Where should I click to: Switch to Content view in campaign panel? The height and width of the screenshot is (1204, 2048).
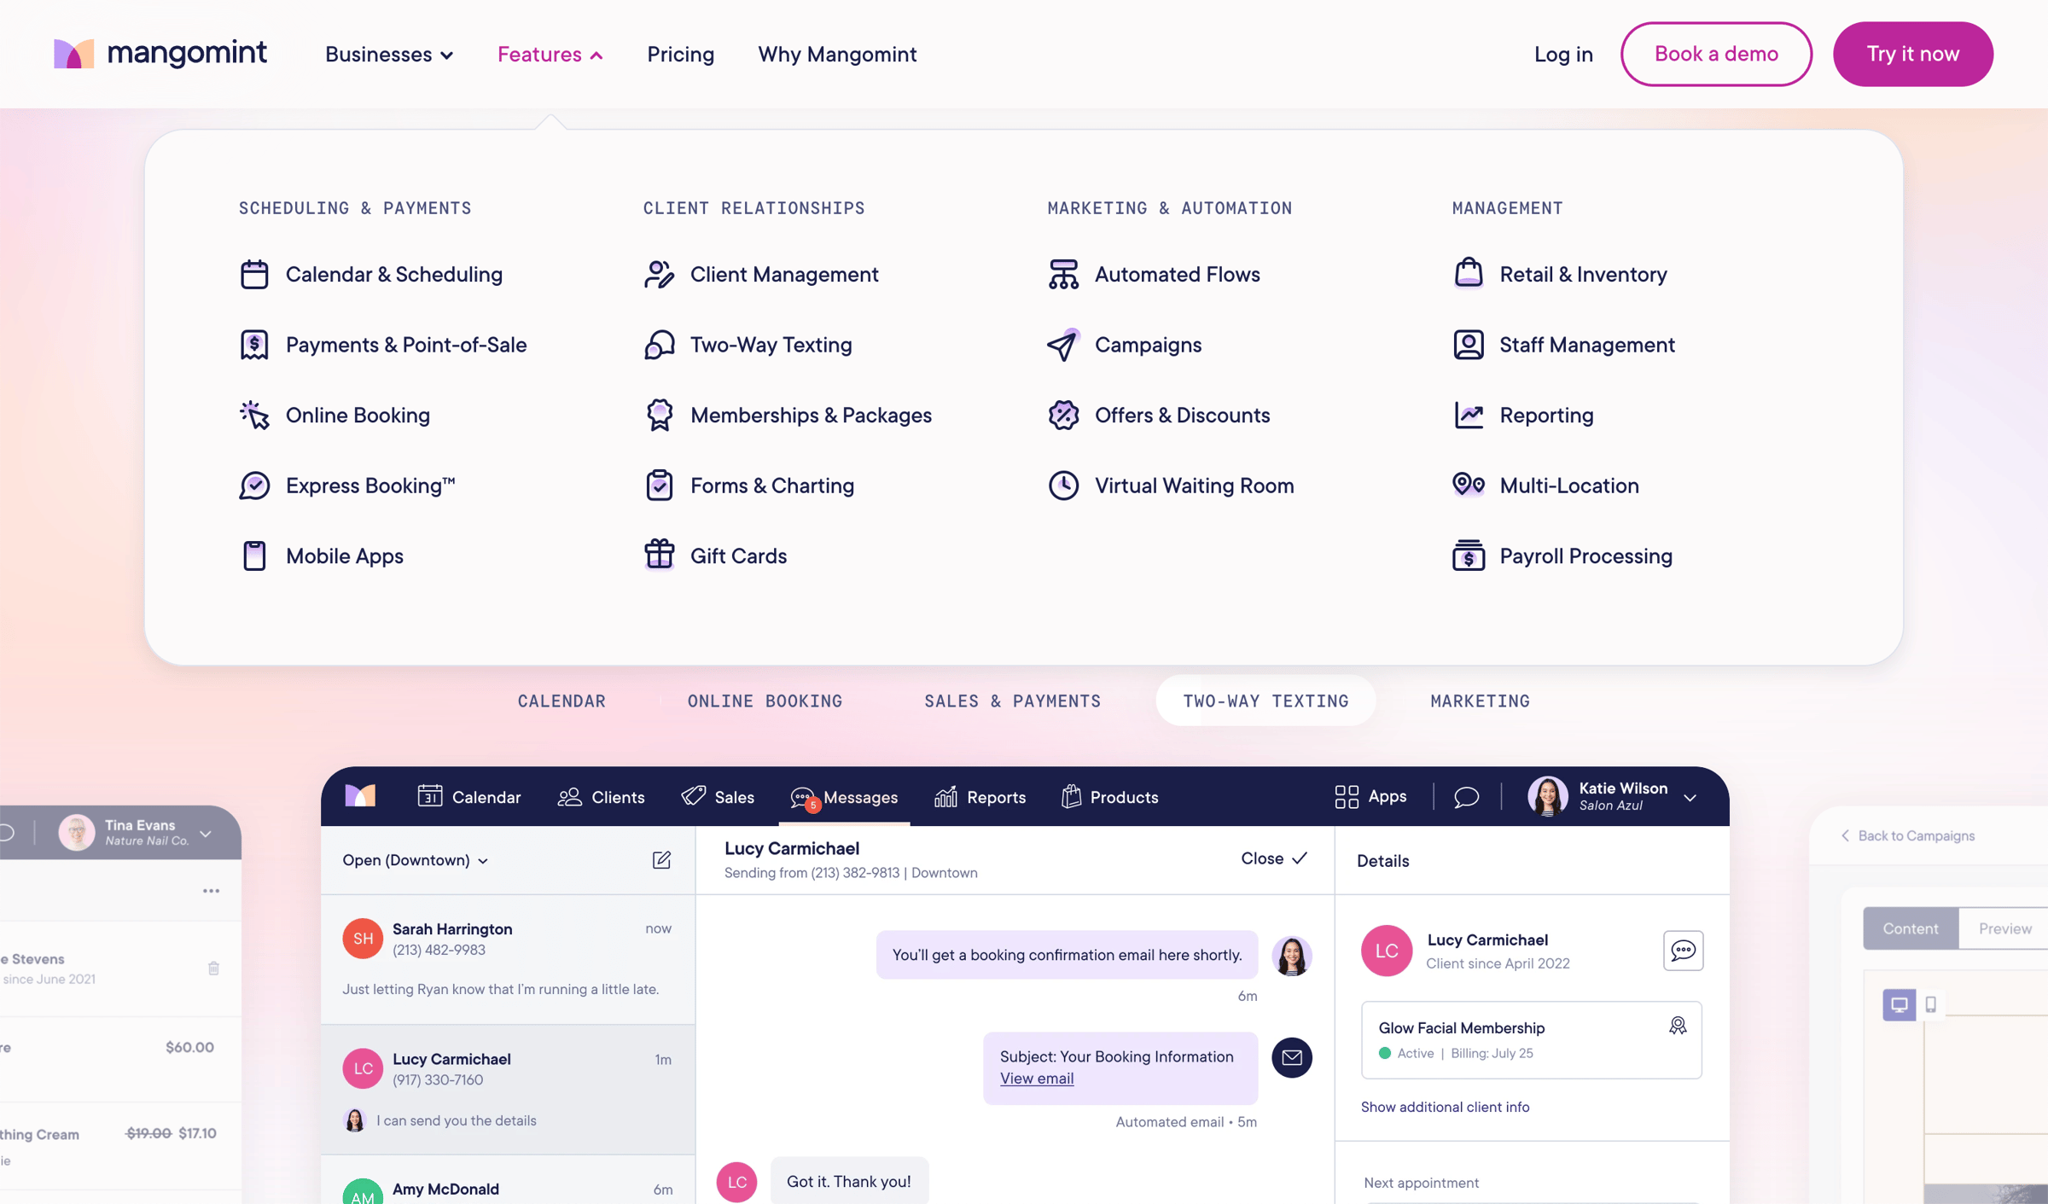pos(1911,928)
